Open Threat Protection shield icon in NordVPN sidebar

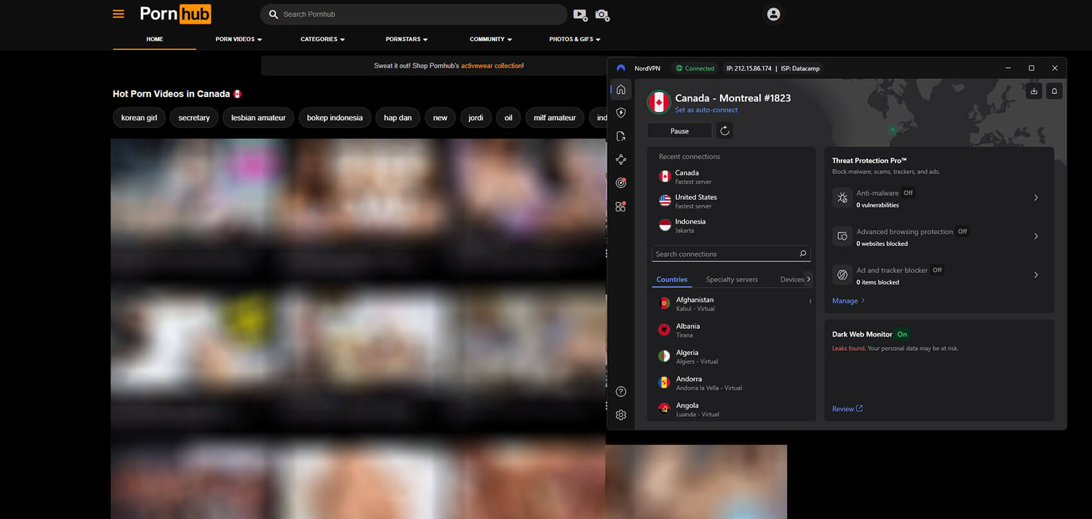pyautogui.click(x=621, y=113)
